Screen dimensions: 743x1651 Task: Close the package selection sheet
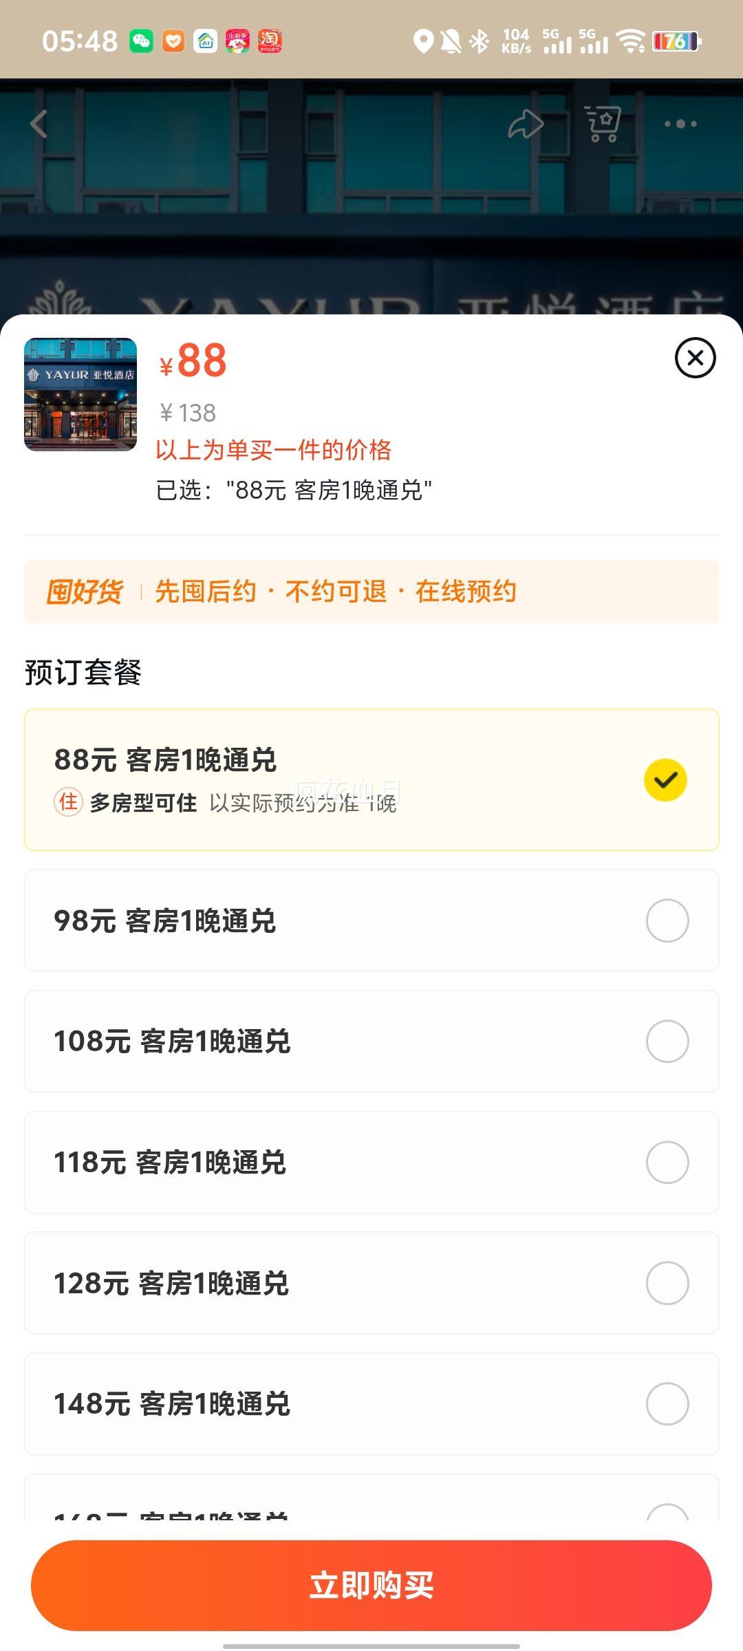(696, 358)
